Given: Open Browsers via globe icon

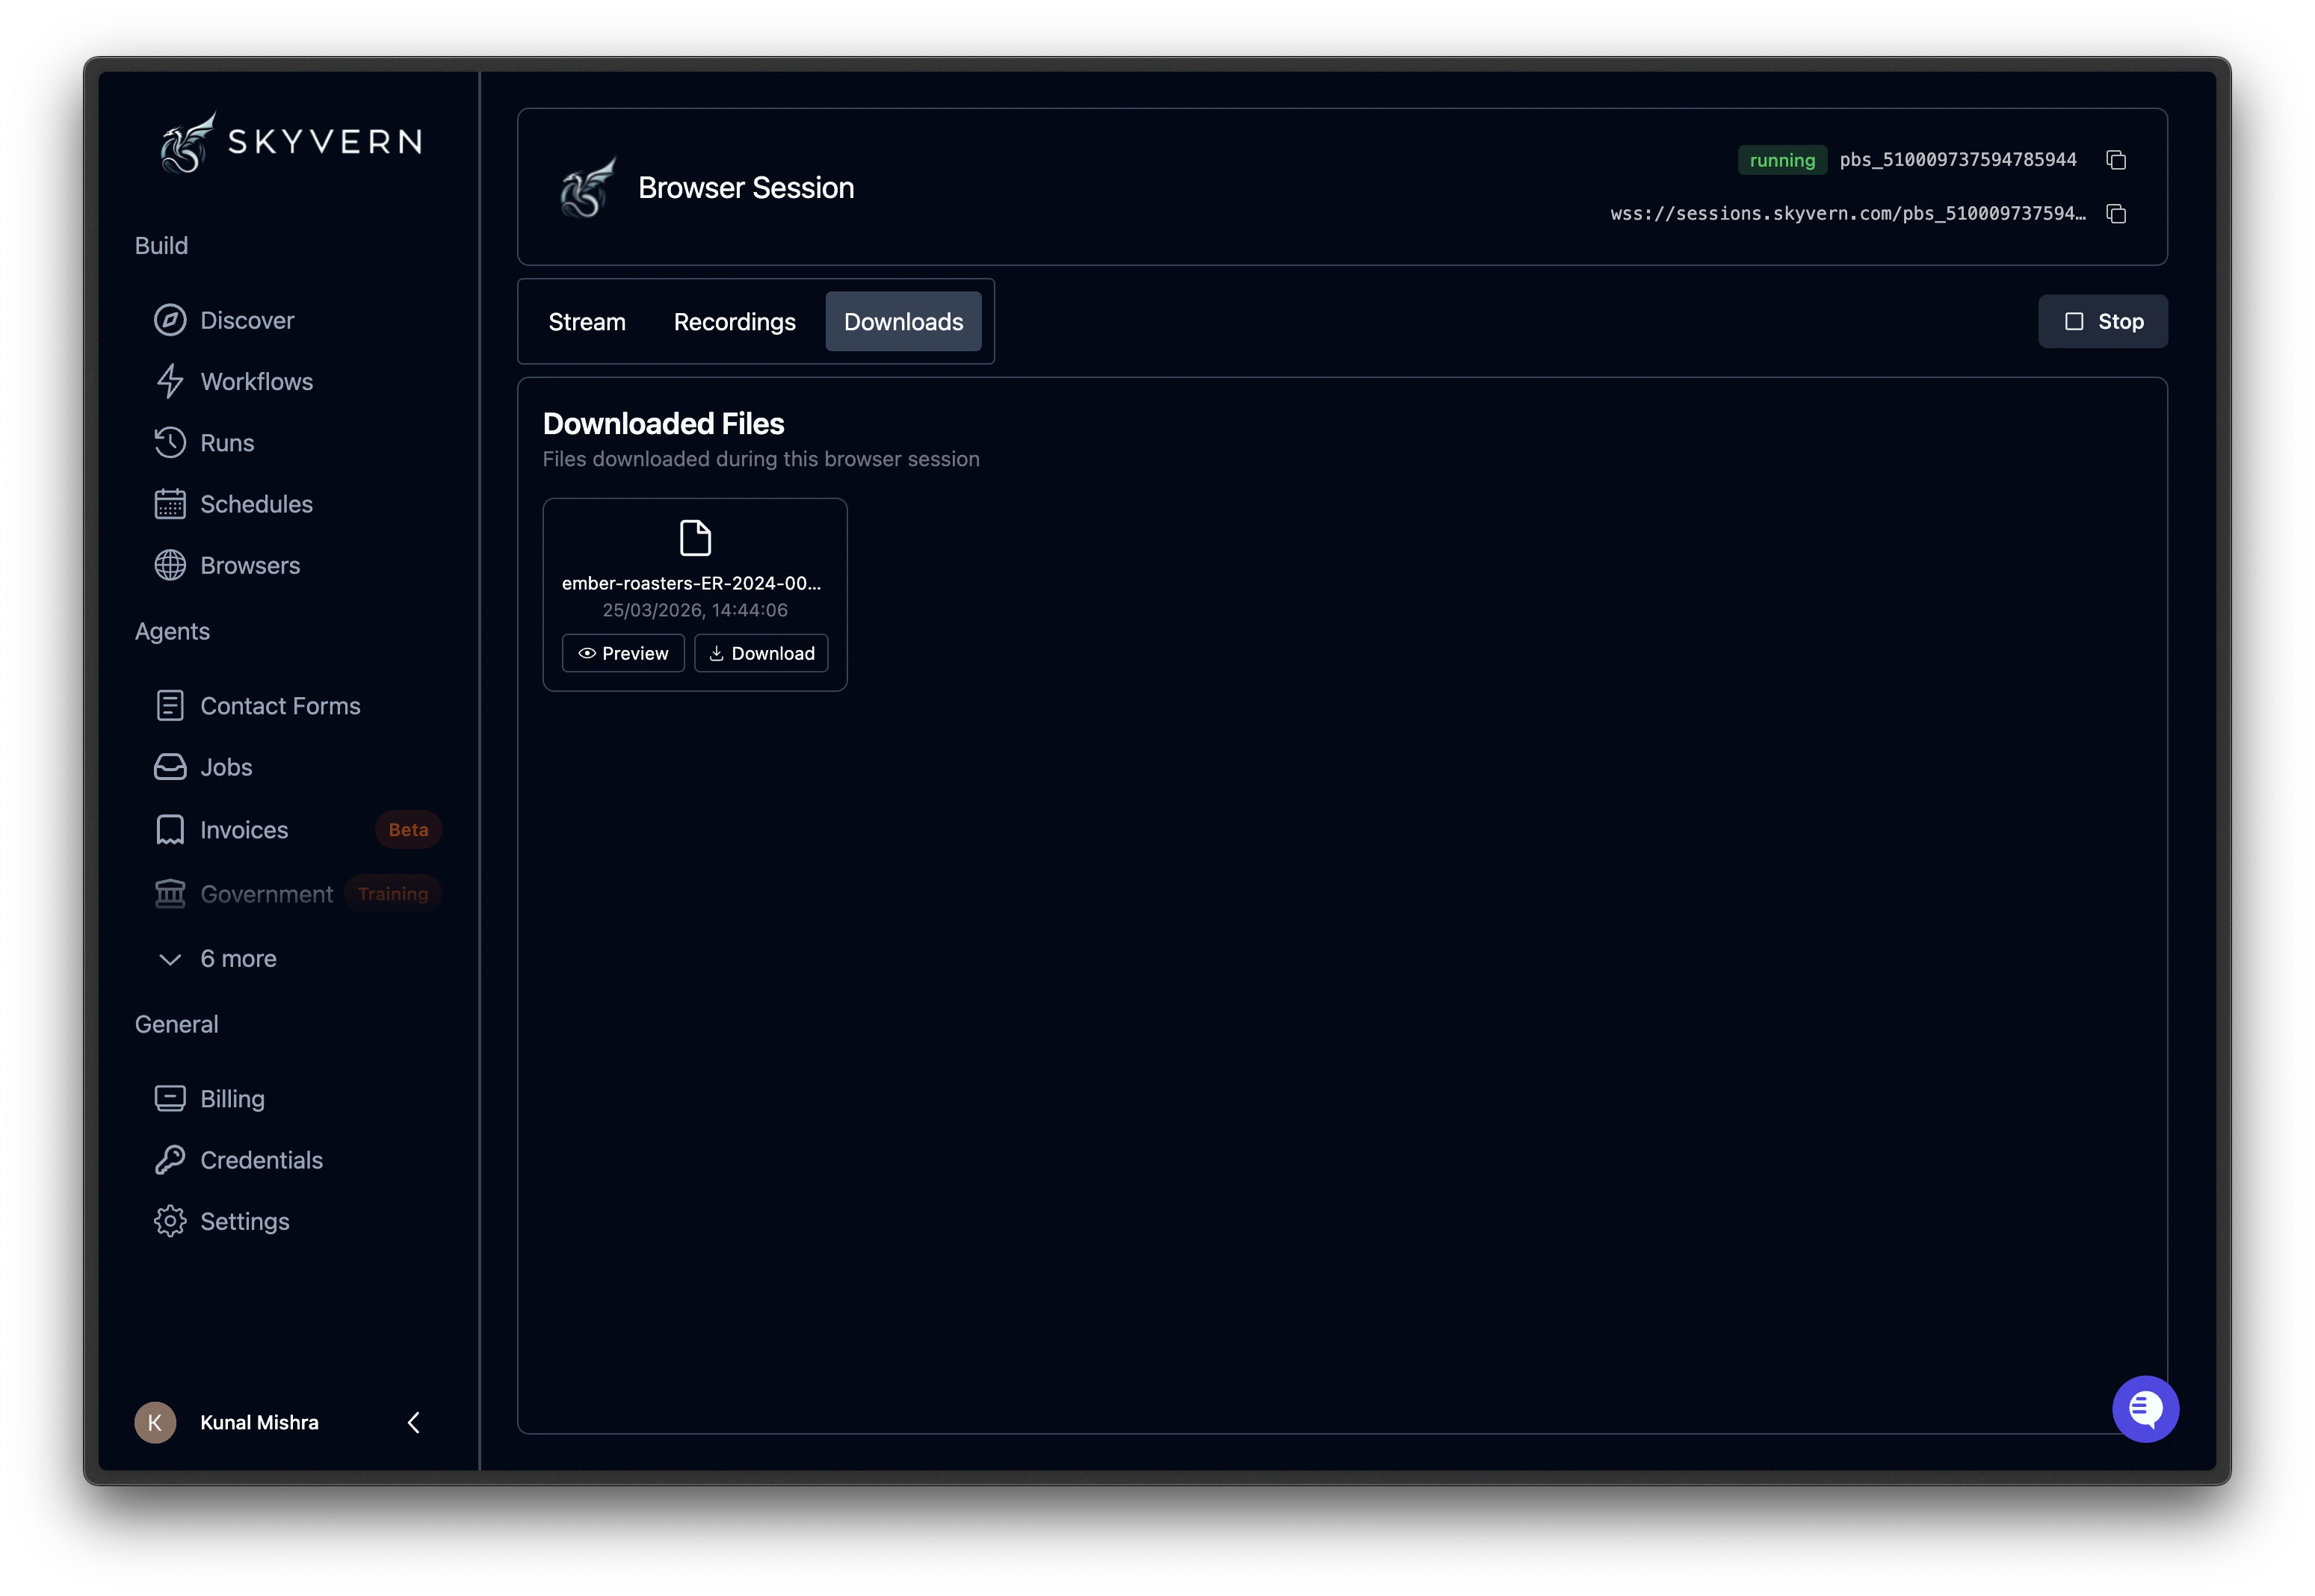Looking at the screenshot, I should coord(170,565).
